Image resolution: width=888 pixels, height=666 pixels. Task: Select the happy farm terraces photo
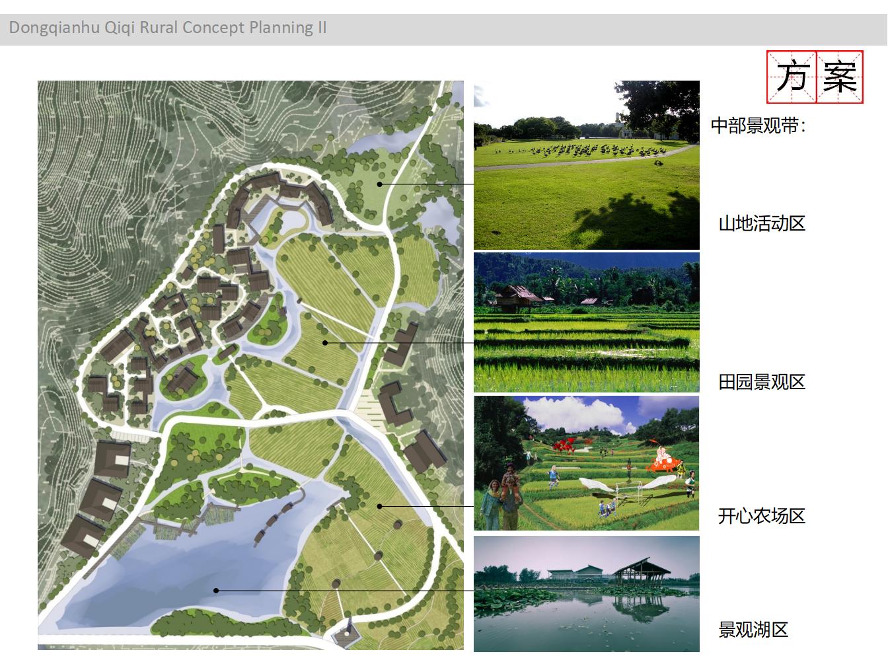587,463
